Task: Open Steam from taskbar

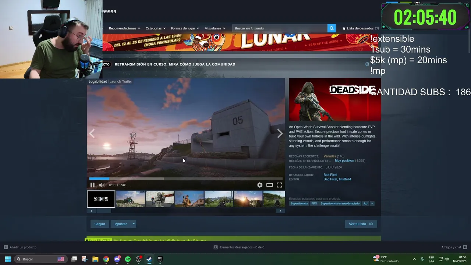Action: coord(149,259)
